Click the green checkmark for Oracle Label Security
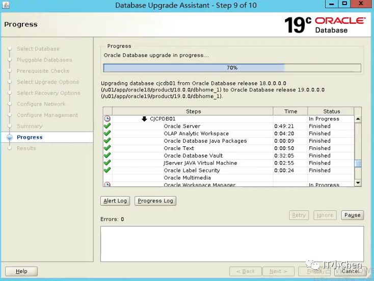Image resolution: width=374 pixels, height=281 pixels. (x=108, y=170)
